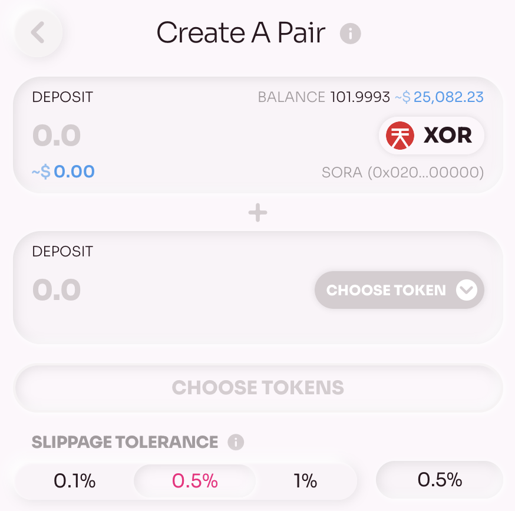Open the Choose Token dropdown
Screen dimensions: 515x511
[x=400, y=290]
